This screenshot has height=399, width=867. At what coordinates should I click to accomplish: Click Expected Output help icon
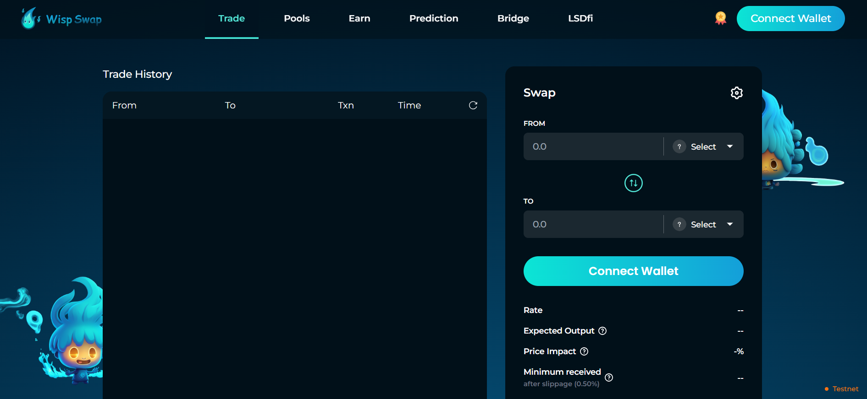602,331
